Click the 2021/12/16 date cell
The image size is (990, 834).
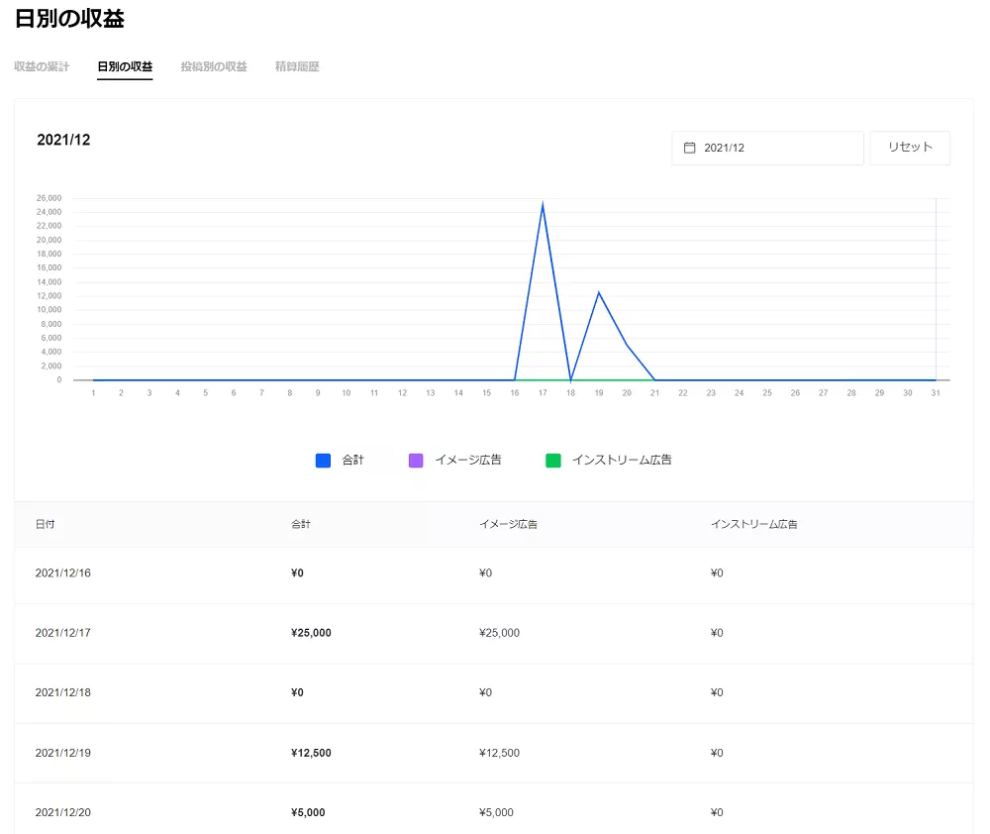62,573
